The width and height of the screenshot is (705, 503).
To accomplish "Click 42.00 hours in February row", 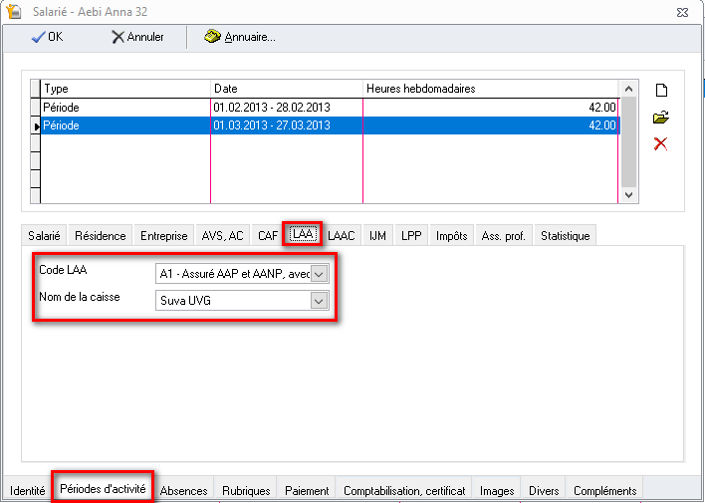I will click(x=491, y=108).
